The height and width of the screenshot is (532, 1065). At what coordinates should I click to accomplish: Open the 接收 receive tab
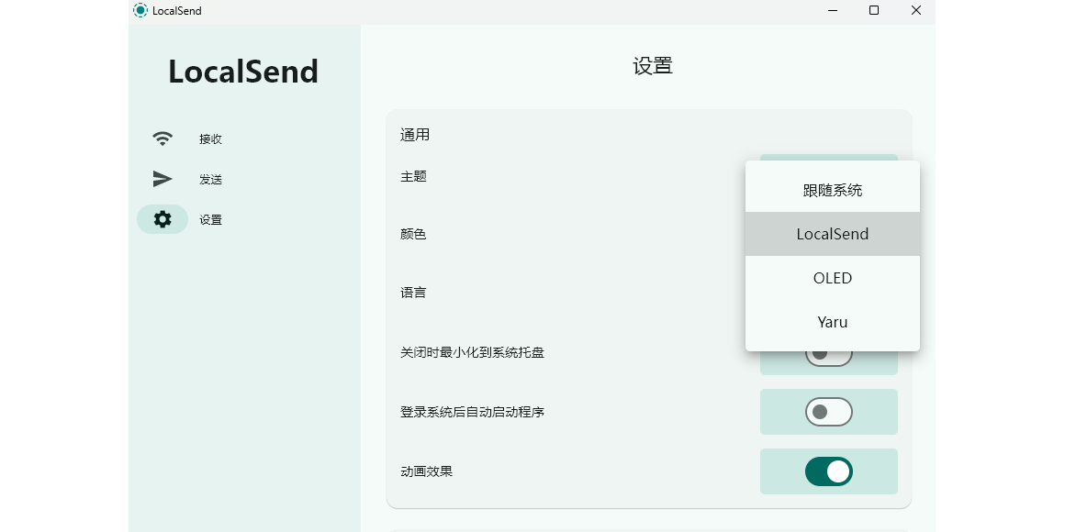[x=210, y=139]
